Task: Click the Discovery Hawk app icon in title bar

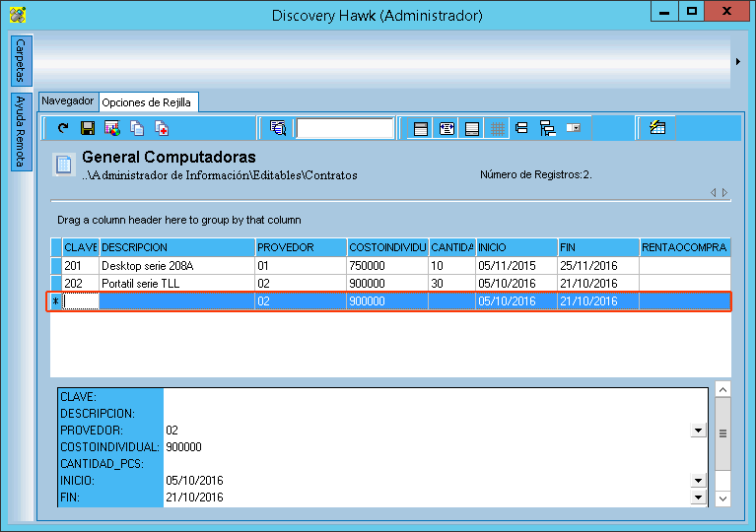Action: click(x=18, y=15)
